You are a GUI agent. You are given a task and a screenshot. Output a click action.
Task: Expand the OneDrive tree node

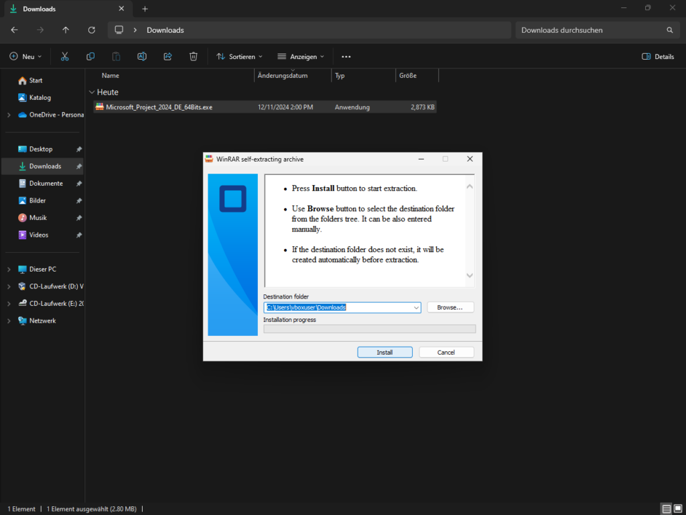pyautogui.click(x=9, y=115)
